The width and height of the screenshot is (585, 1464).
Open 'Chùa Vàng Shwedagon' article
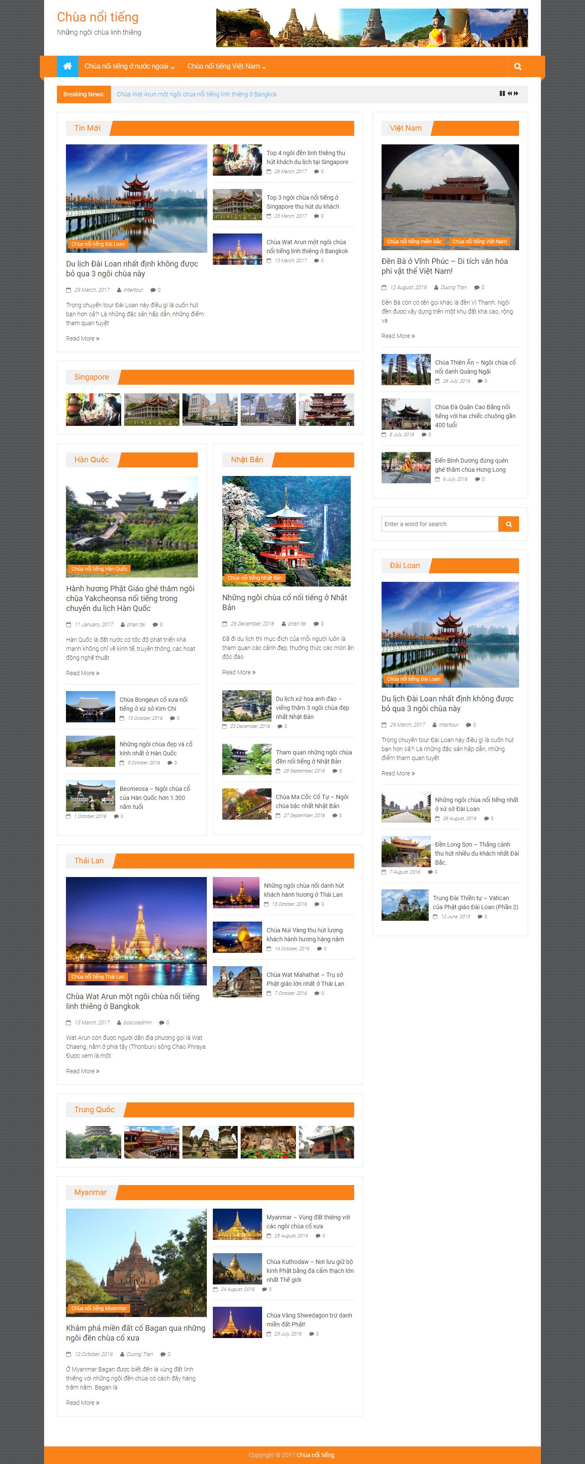click(x=309, y=1320)
